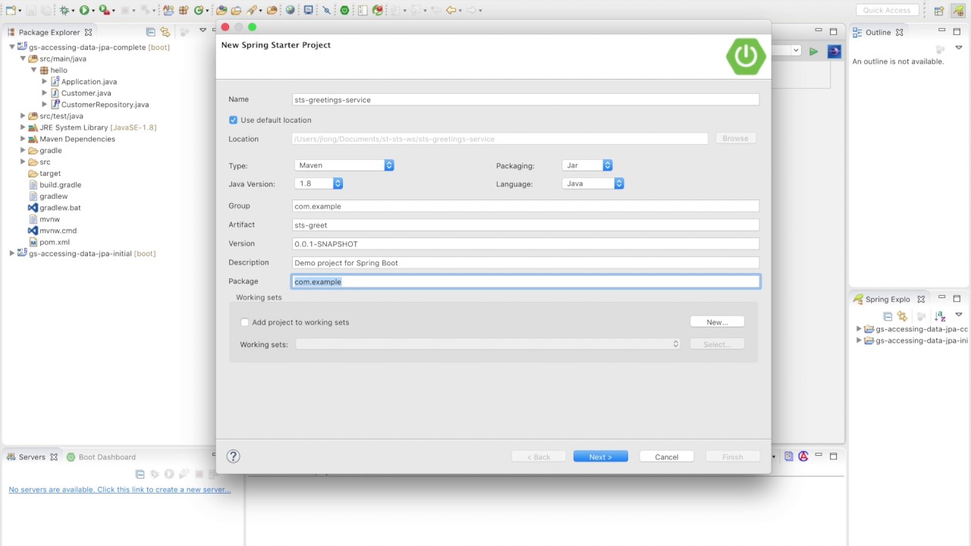Click the sort A-Z icon in Spring Explorer
Image resolution: width=971 pixels, height=546 pixels.
940,316
